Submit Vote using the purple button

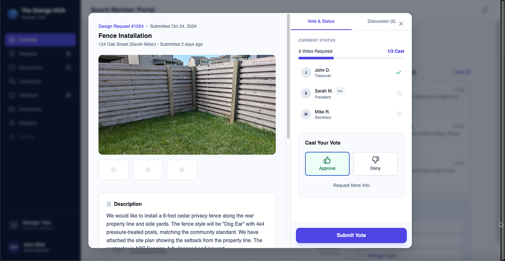(x=351, y=235)
